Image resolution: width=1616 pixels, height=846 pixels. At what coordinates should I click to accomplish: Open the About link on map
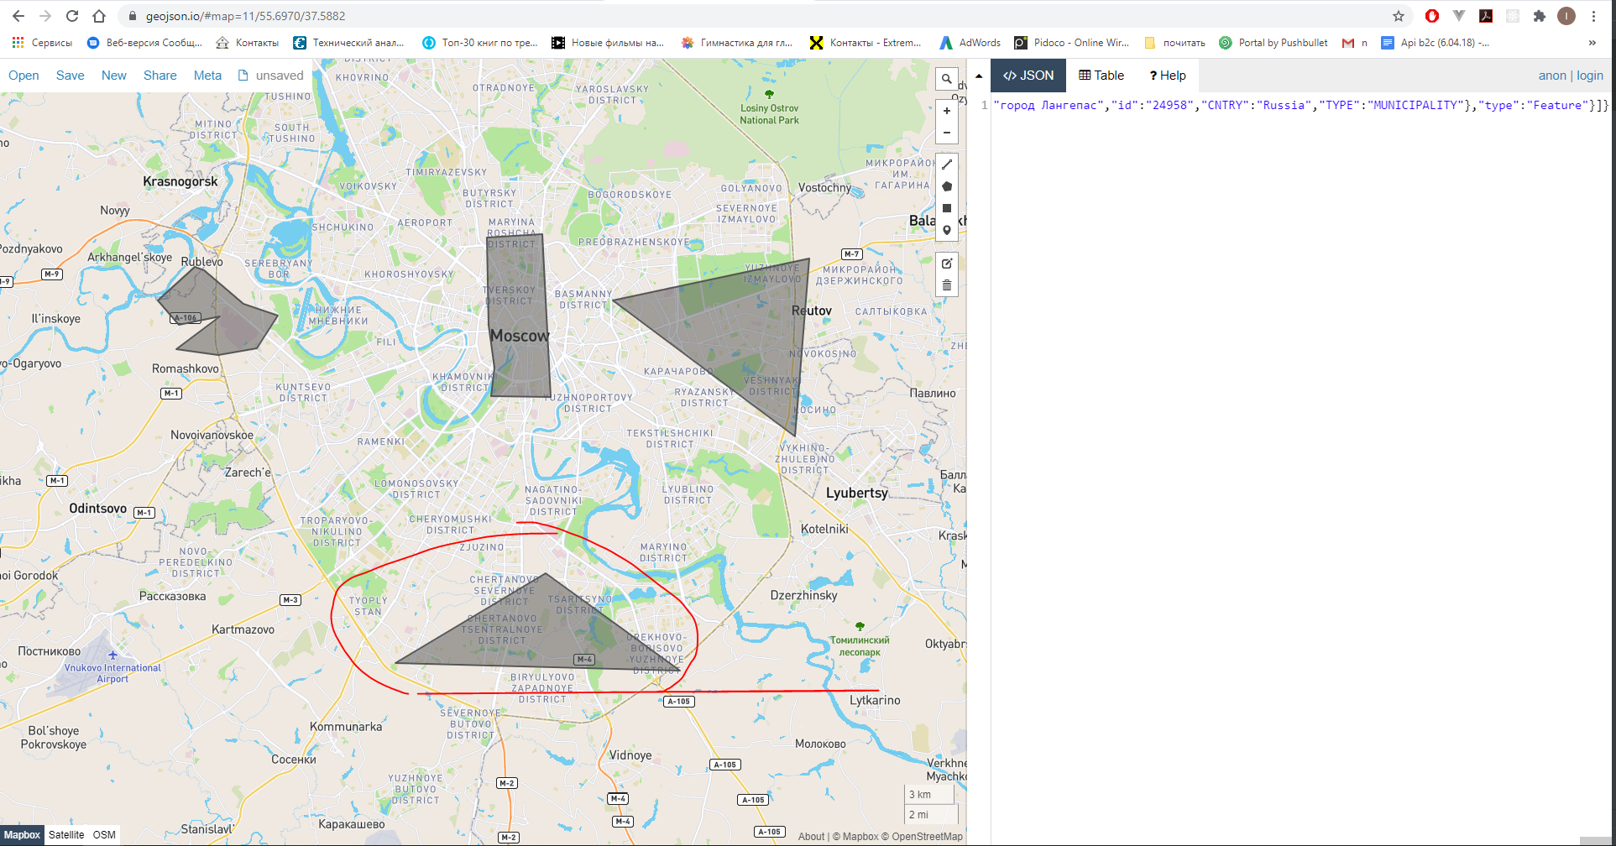(x=811, y=837)
